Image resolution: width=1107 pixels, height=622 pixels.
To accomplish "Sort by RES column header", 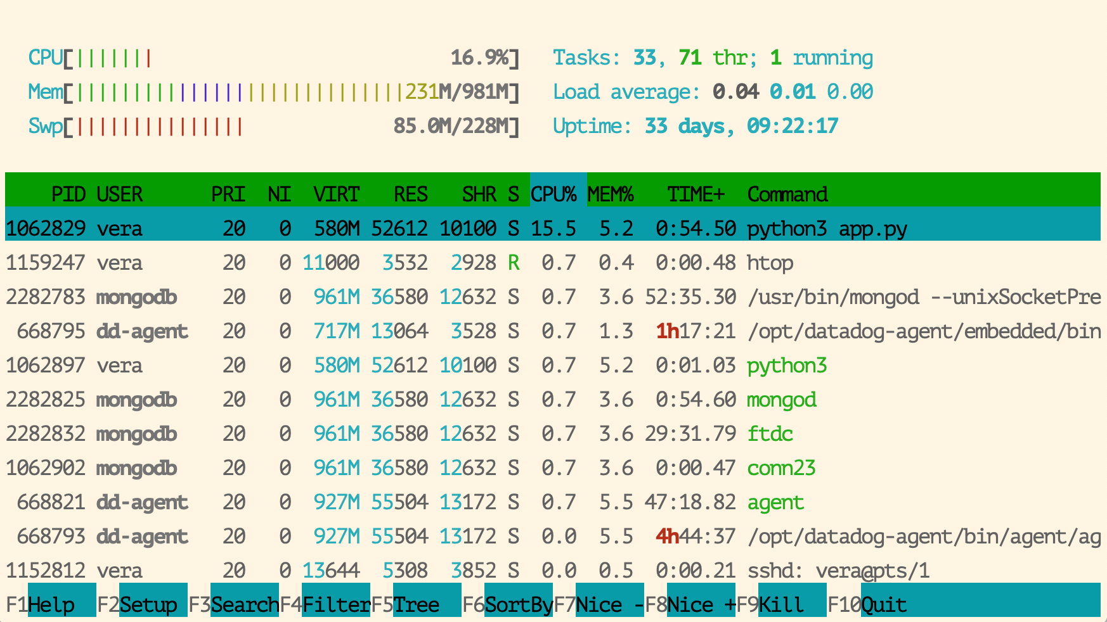I will coord(411,194).
